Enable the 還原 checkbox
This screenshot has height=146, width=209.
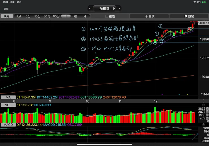107,16
